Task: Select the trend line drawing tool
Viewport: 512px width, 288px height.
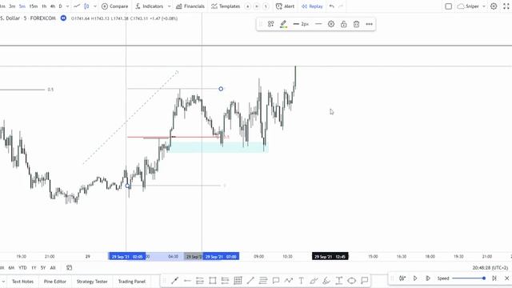Action: [x=174, y=280]
